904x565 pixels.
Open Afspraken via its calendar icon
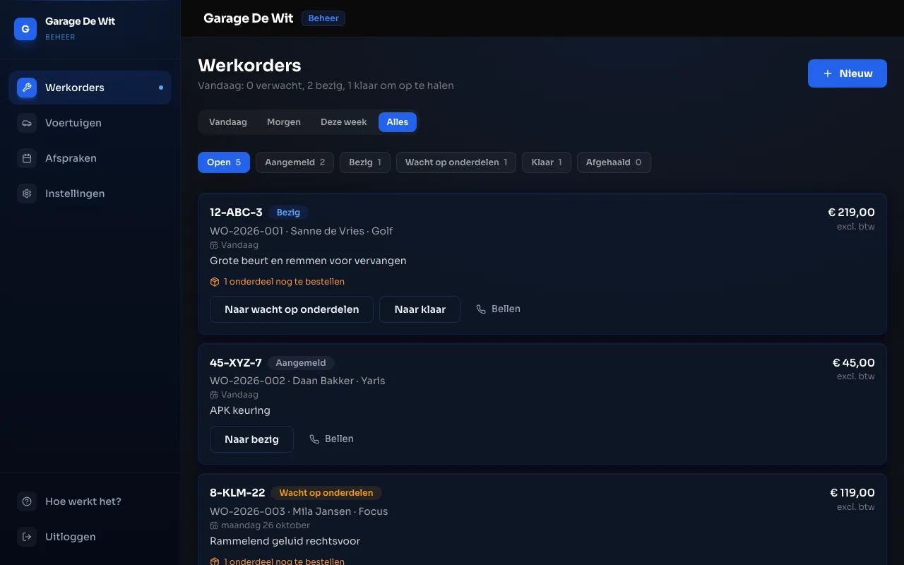coord(27,158)
